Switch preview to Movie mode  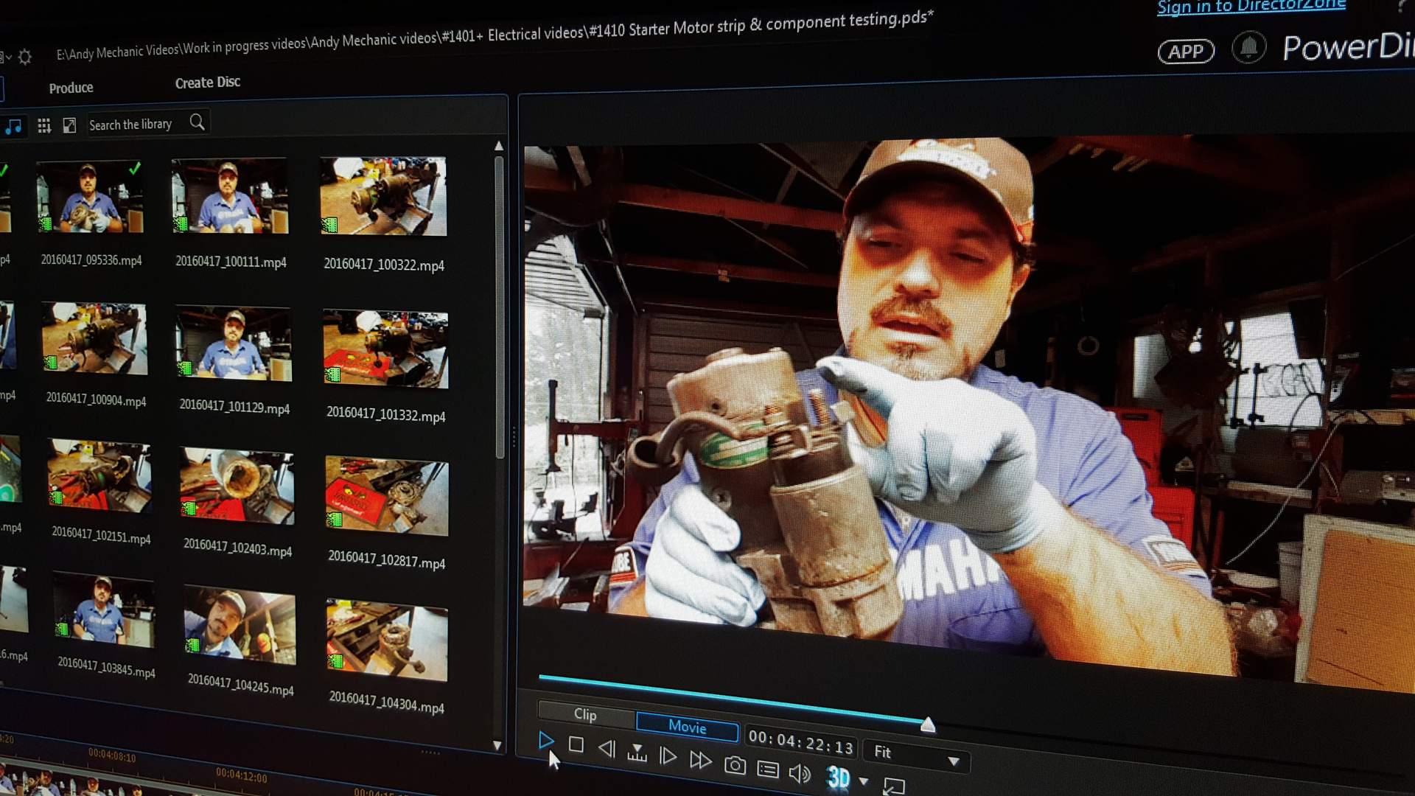point(687,727)
